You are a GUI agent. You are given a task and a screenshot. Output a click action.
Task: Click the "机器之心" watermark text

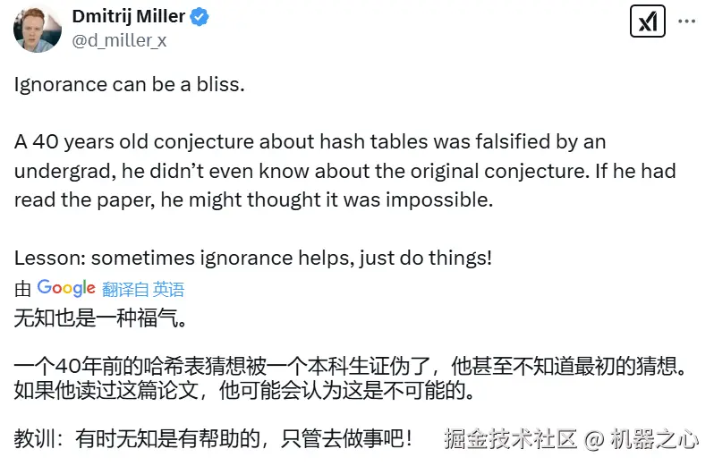(654, 439)
